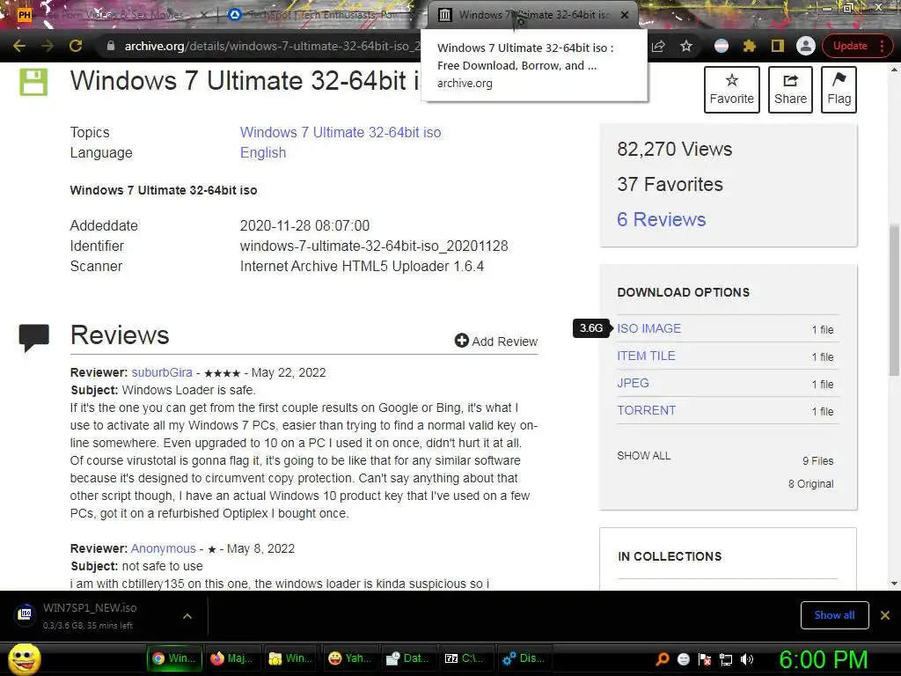Image resolution: width=901 pixels, height=676 pixels.
Task: Click the 82,270 Views statistic
Action: pos(675,150)
